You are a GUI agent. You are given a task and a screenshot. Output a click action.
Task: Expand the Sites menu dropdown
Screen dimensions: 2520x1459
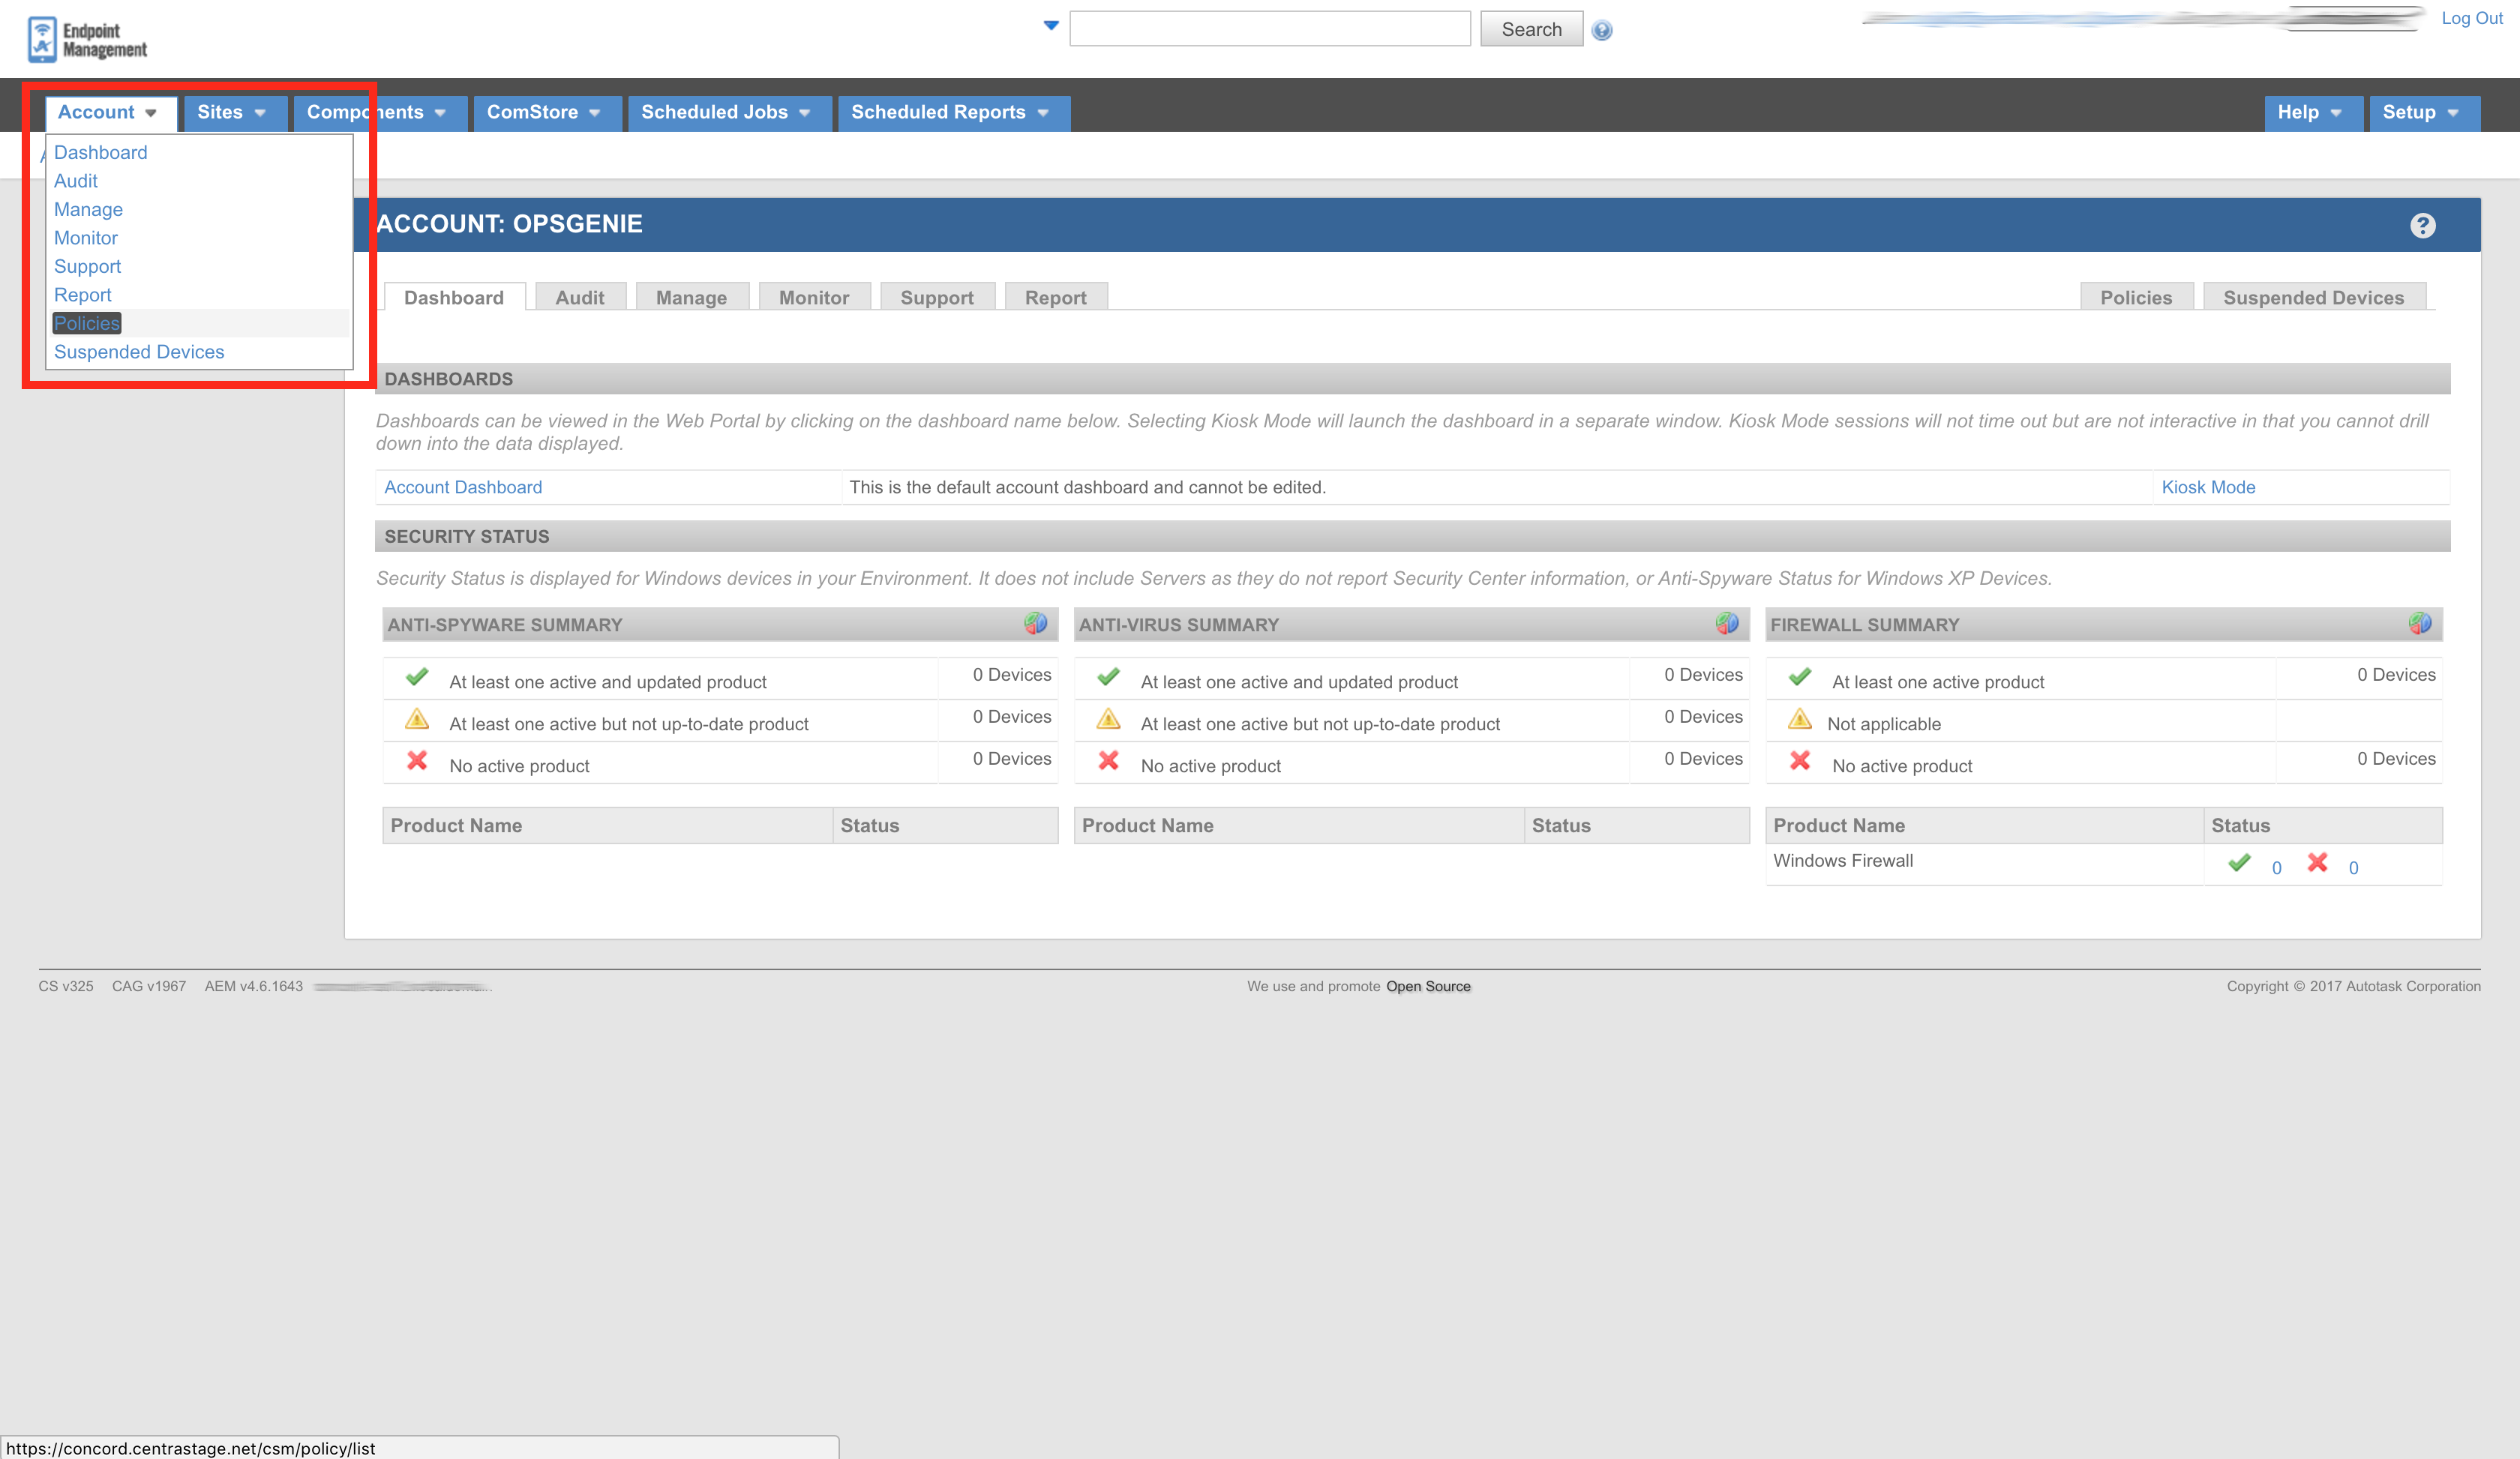231,113
